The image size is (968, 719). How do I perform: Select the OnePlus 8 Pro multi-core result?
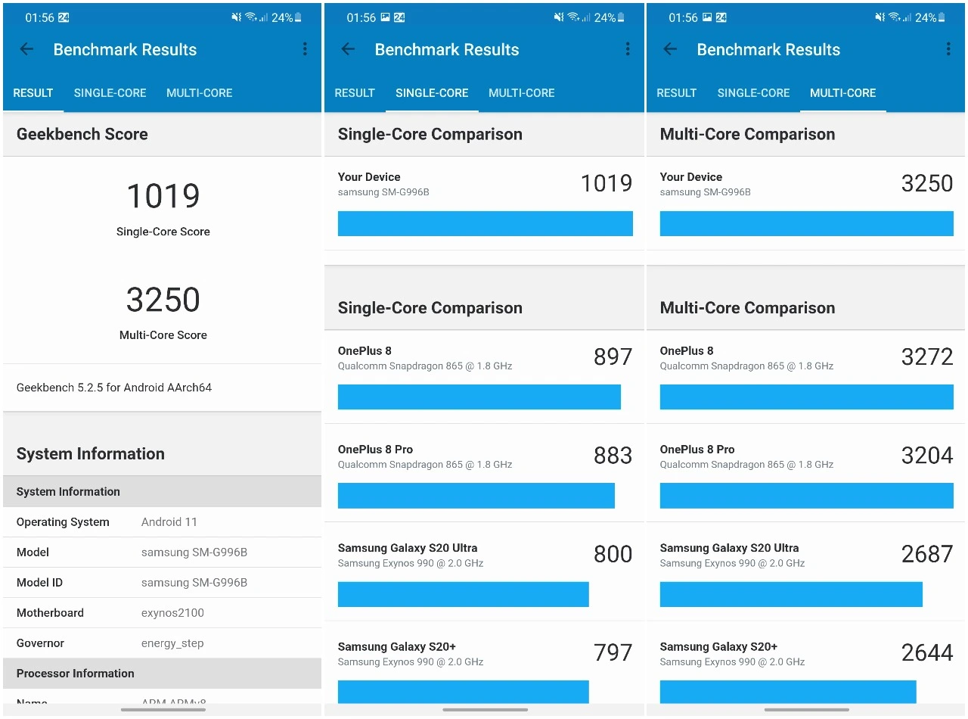[x=805, y=473]
